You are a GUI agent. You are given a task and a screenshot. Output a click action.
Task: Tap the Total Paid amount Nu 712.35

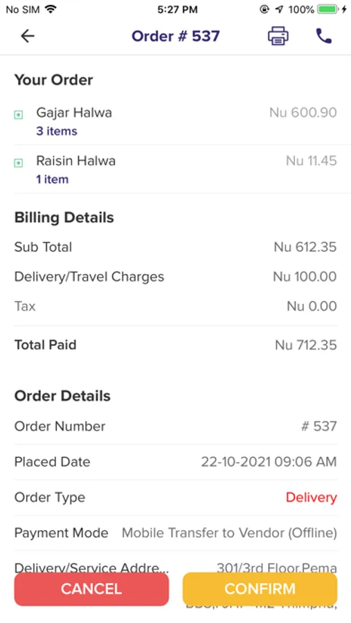306,345
